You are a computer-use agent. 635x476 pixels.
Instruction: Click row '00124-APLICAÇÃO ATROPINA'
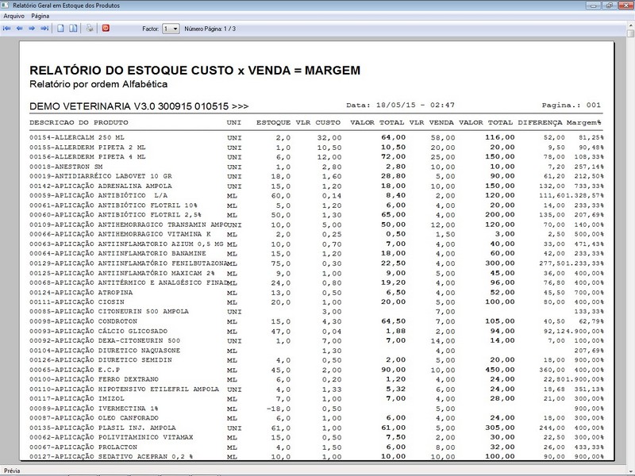tap(316, 292)
